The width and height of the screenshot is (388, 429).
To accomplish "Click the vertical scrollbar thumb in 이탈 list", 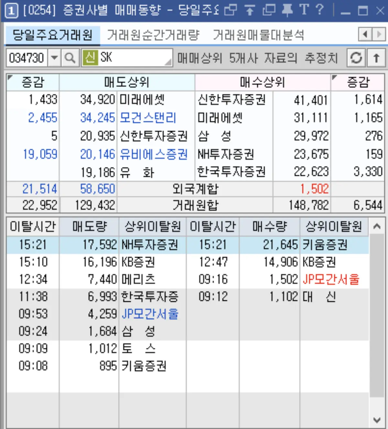I will pyautogui.click(x=376, y=316).
